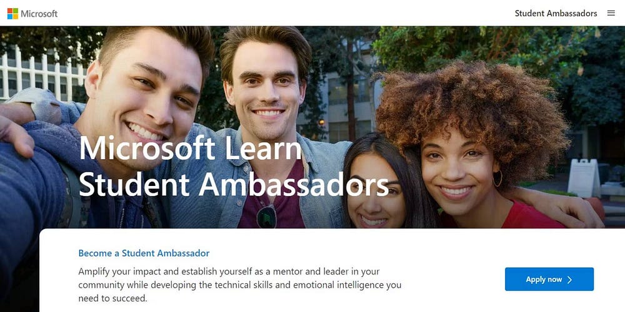This screenshot has width=625, height=312.
Task: Open the hamburger menu icon
Action: [x=611, y=13]
